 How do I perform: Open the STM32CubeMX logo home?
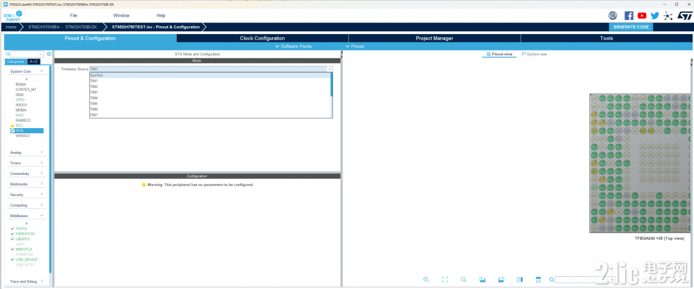coord(13,16)
